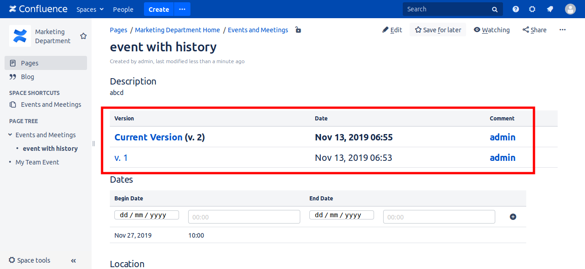Open the v. 1 version link
The image size is (585, 269).
point(121,158)
